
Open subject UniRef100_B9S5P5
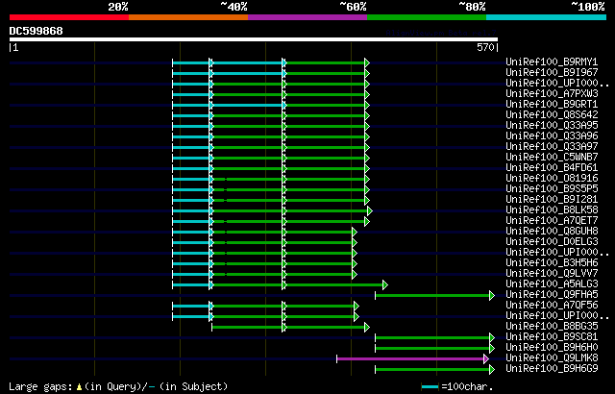[x=552, y=189]
